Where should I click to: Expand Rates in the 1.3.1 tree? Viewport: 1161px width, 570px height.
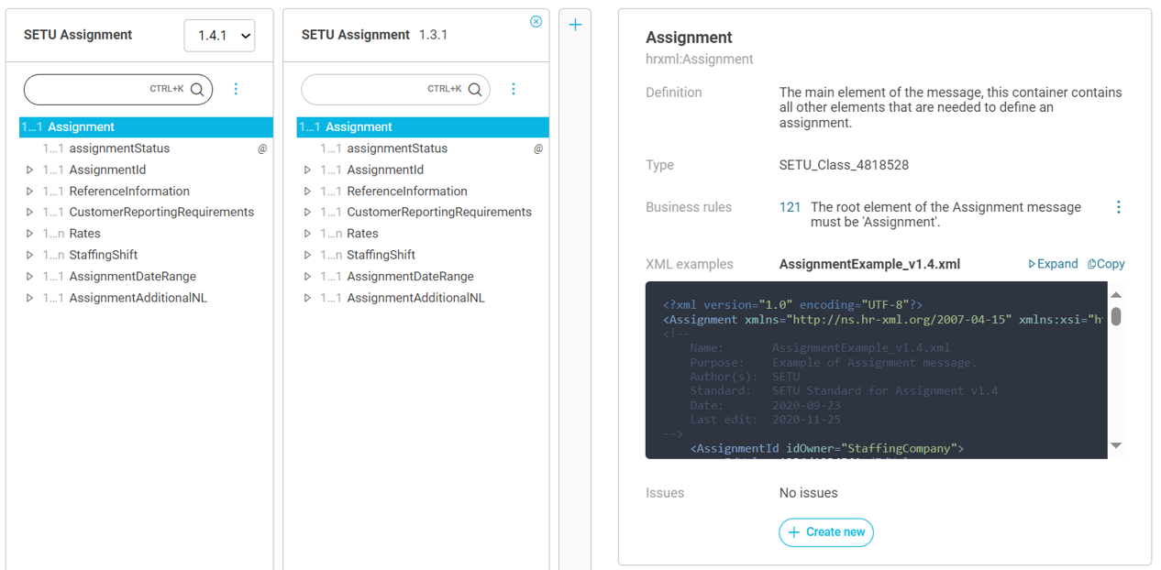click(x=308, y=234)
